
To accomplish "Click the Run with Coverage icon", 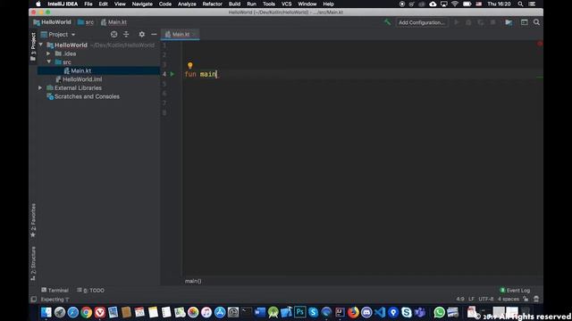I will coord(481,22).
